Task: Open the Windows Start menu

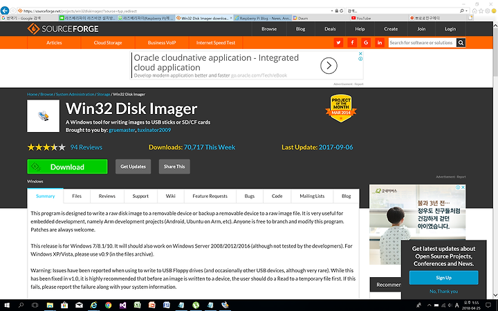Action: [6, 305]
